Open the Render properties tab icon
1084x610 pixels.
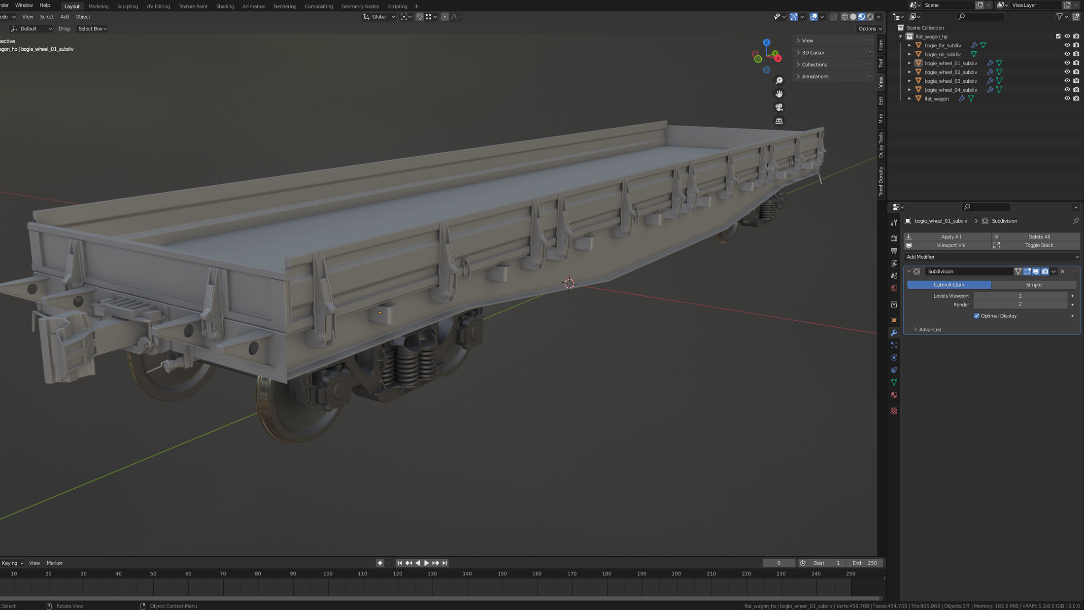tap(894, 238)
